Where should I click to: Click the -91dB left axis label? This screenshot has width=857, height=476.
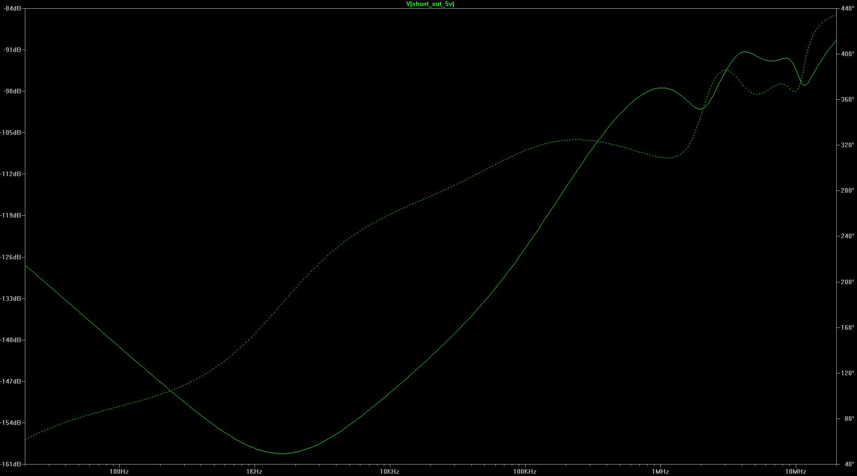[x=12, y=50]
